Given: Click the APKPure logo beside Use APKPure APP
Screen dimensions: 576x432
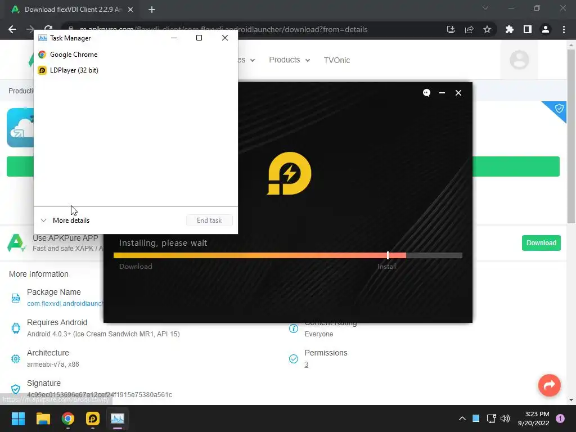Looking at the screenshot, I should coord(16,243).
